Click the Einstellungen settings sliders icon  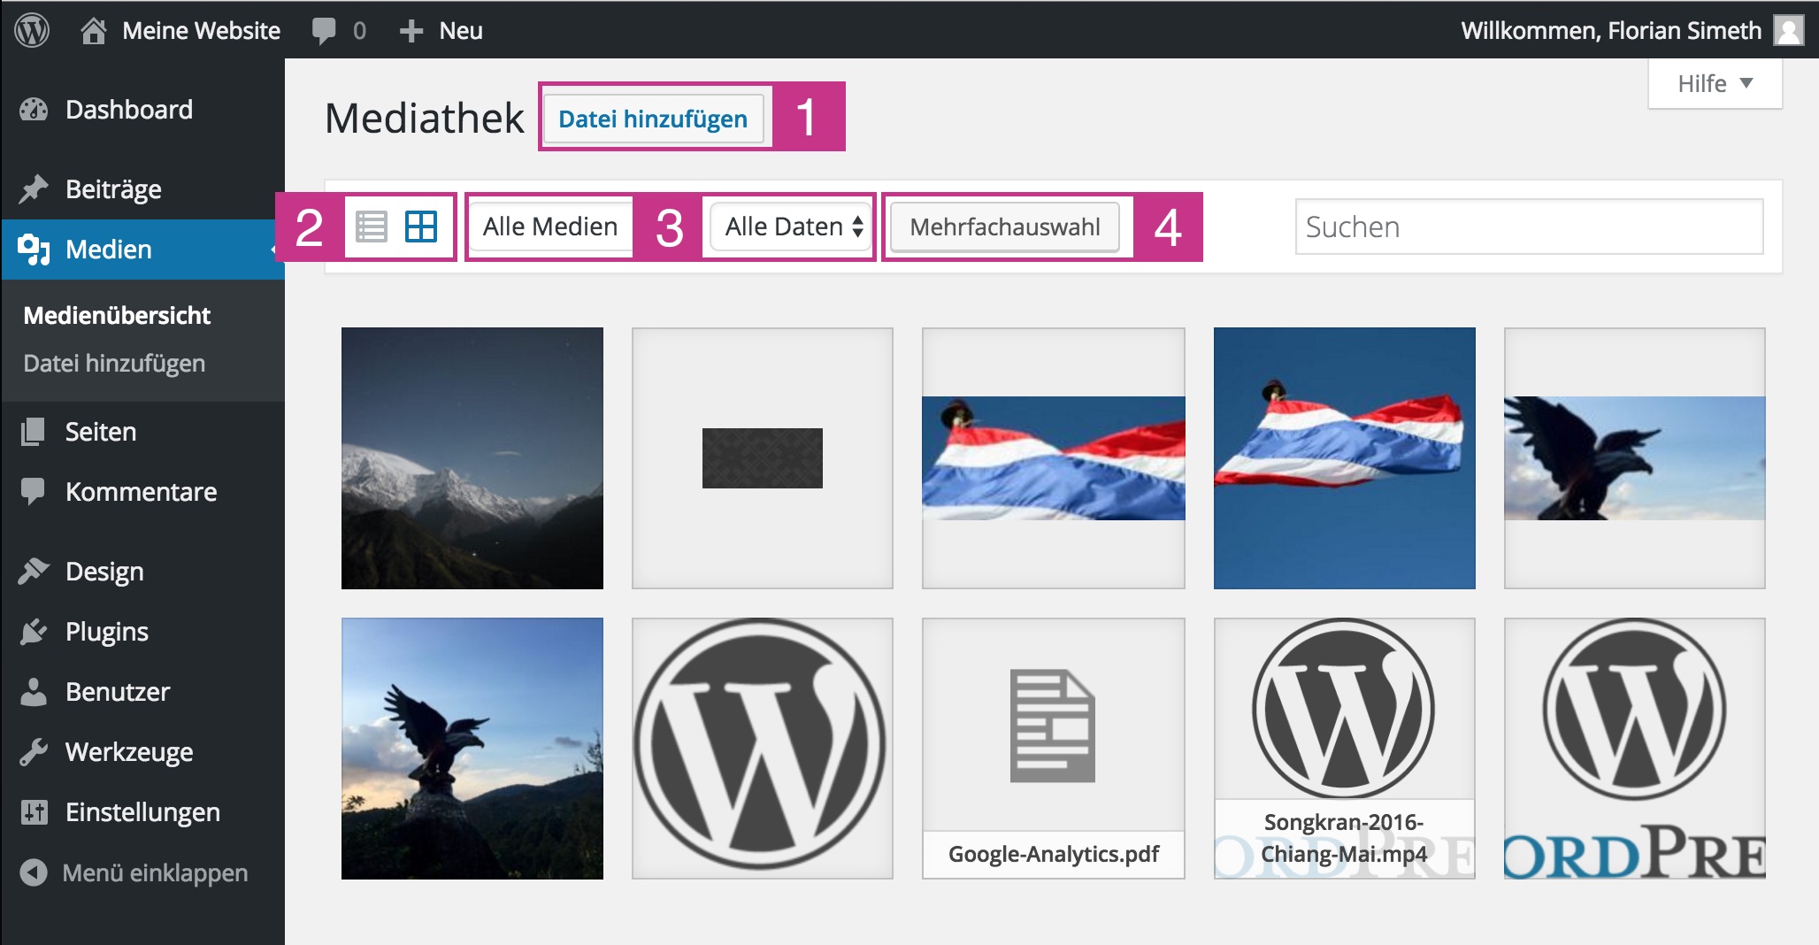(x=34, y=812)
